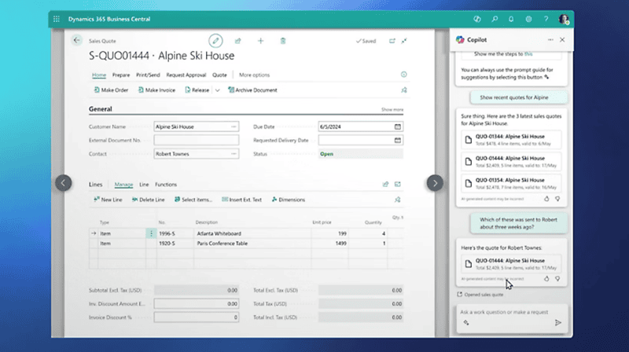Viewport: 629px width, 352px height.
Task: Expand the Release dropdown arrow
Action: point(218,90)
